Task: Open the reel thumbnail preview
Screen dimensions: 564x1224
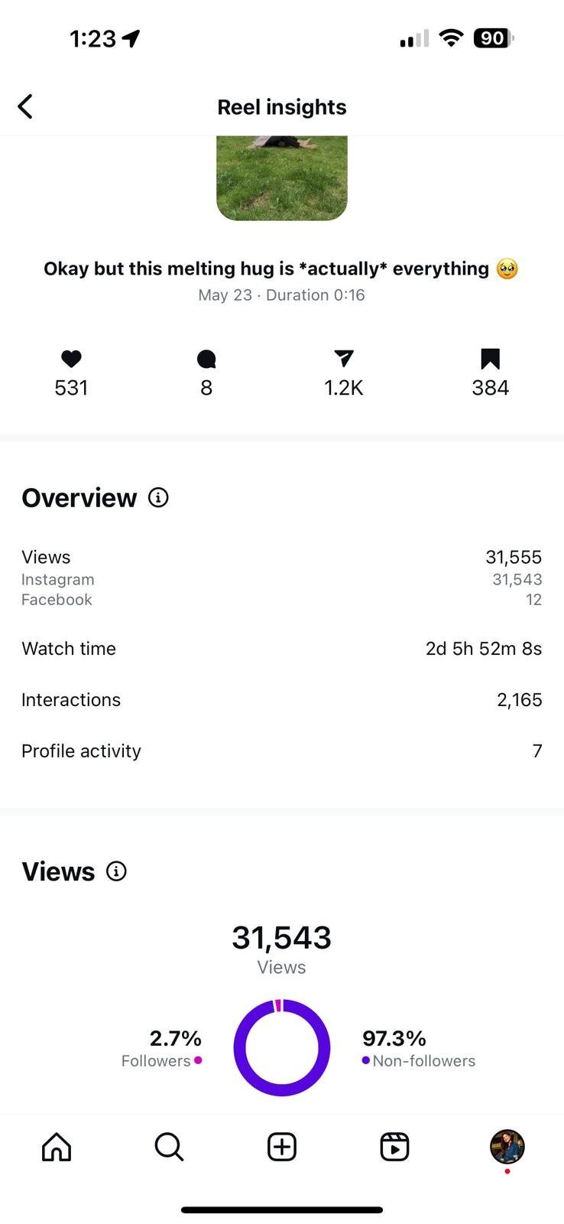Action: pyautogui.click(x=282, y=178)
